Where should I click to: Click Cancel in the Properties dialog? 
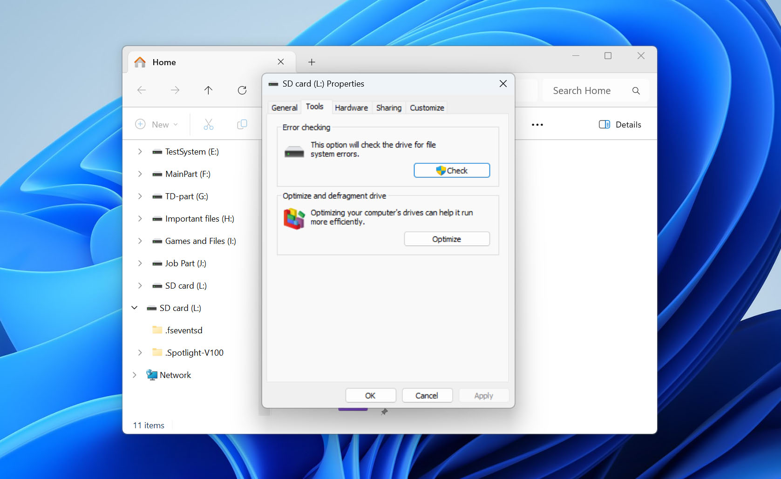427,395
